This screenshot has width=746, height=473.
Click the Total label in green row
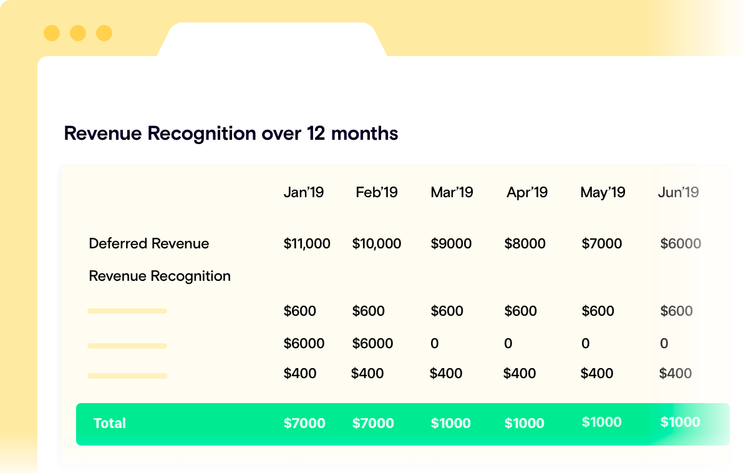click(x=110, y=423)
